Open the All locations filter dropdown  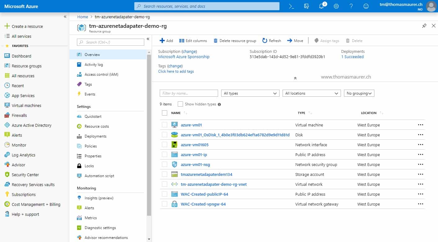click(x=312, y=93)
